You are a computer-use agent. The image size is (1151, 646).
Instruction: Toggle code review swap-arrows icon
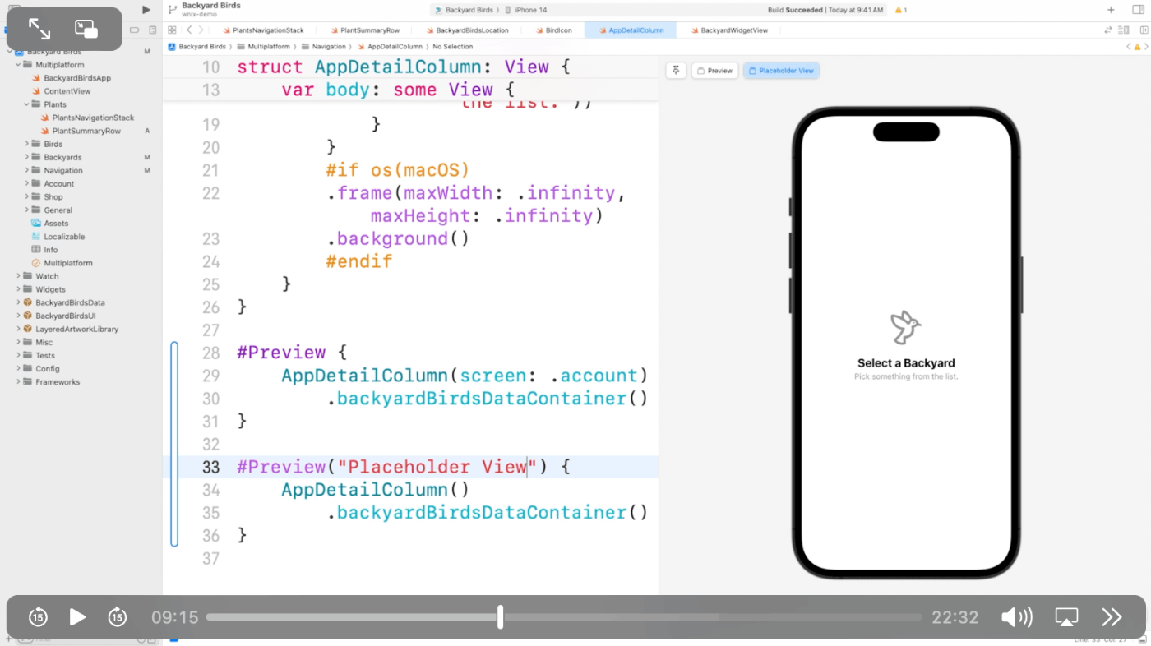(x=1108, y=30)
